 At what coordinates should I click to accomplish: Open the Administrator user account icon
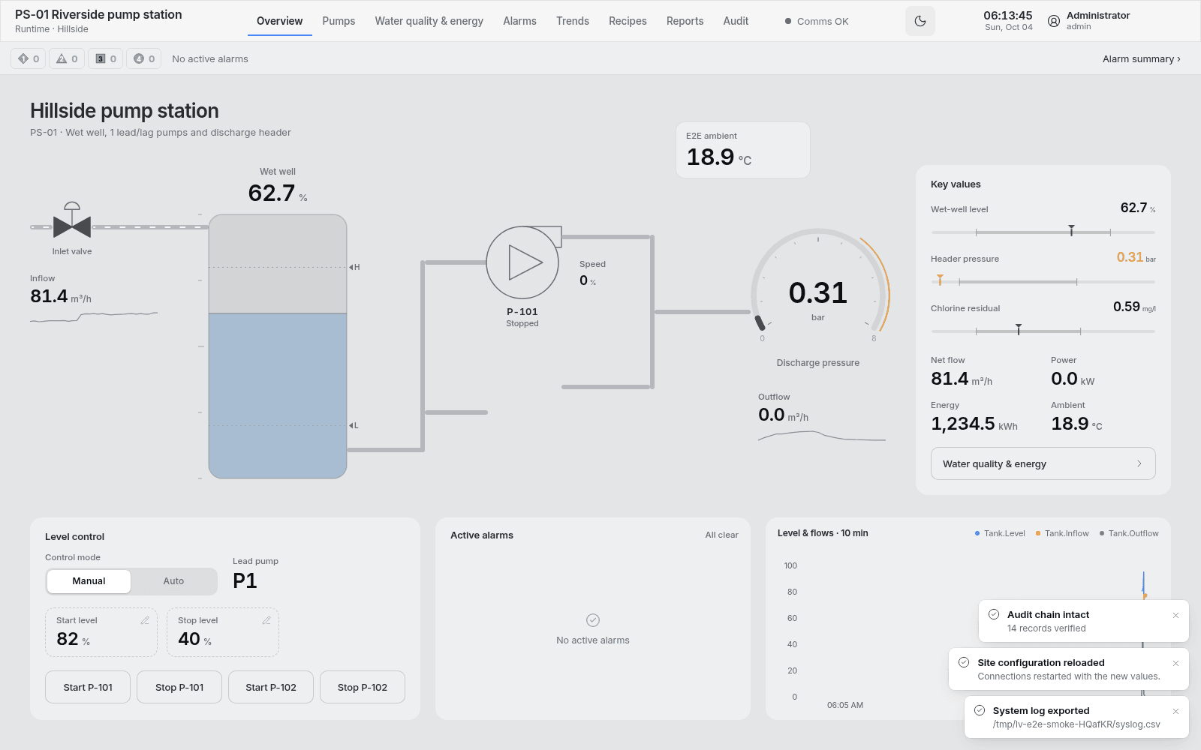tap(1054, 21)
